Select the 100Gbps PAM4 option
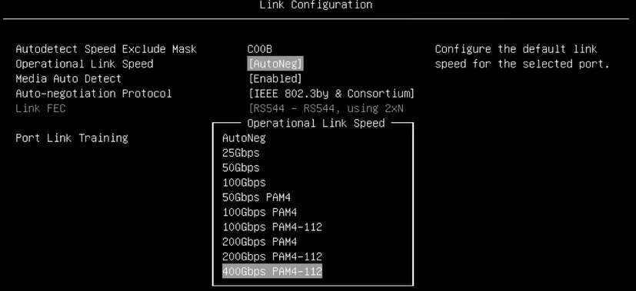 [x=260, y=212]
